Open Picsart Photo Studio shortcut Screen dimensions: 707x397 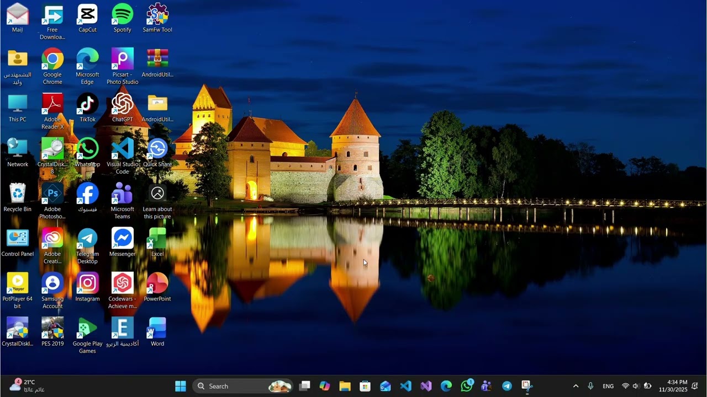coord(122,67)
